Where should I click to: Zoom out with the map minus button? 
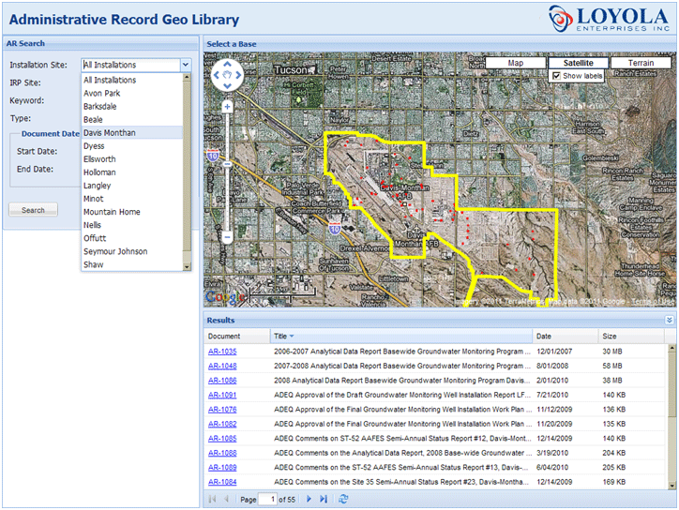227,237
